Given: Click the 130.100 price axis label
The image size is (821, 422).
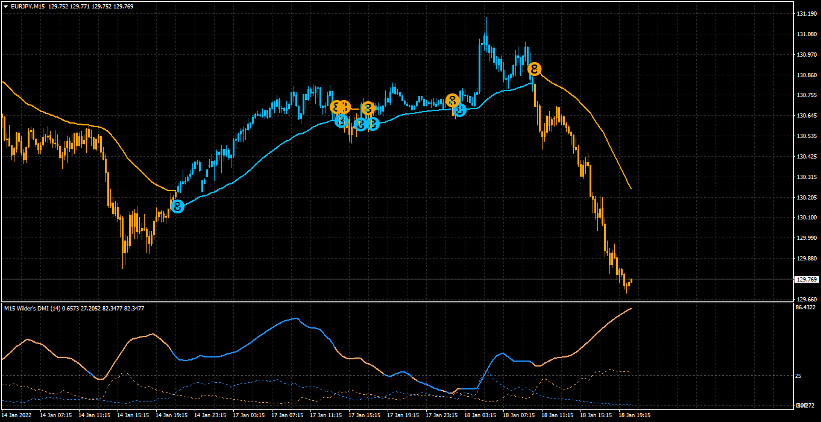Looking at the screenshot, I should pos(807,218).
